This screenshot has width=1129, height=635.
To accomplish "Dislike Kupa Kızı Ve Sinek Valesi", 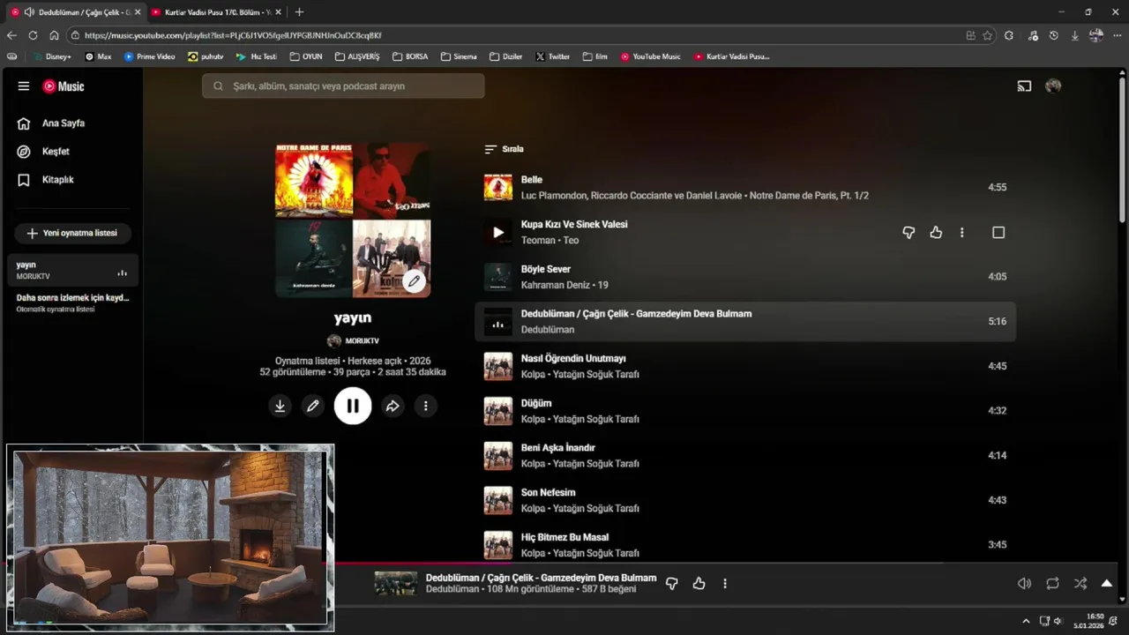I will click(x=908, y=233).
